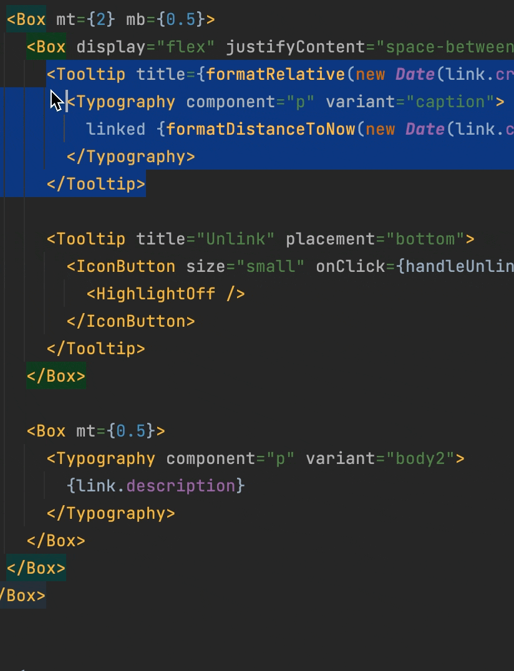Click the formatRelative function call
Image resolution: width=514 pixels, height=671 pixels.
(x=276, y=74)
